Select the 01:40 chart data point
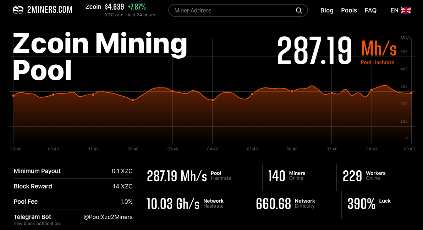 [x=93, y=95]
